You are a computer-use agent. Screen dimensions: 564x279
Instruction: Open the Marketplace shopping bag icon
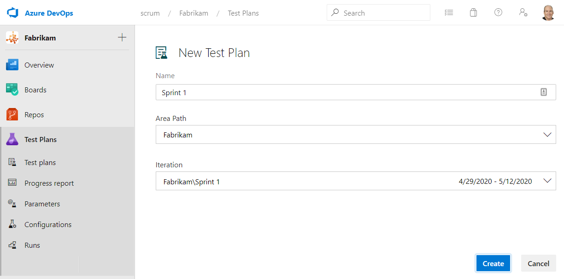click(473, 13)
